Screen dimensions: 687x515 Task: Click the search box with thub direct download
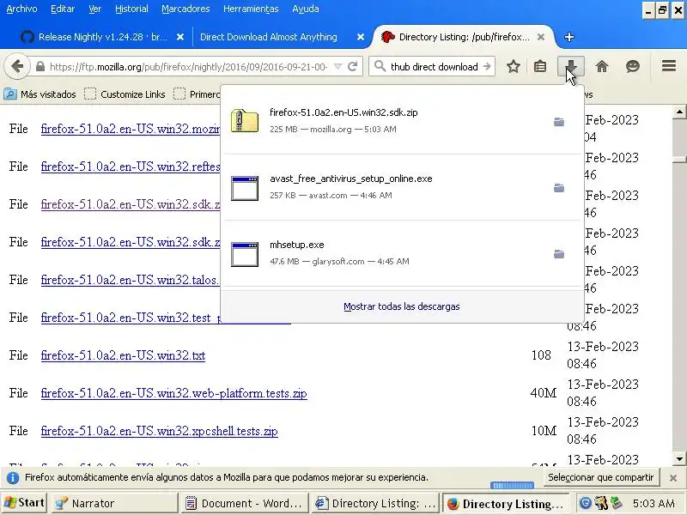(x=434, y=67)
